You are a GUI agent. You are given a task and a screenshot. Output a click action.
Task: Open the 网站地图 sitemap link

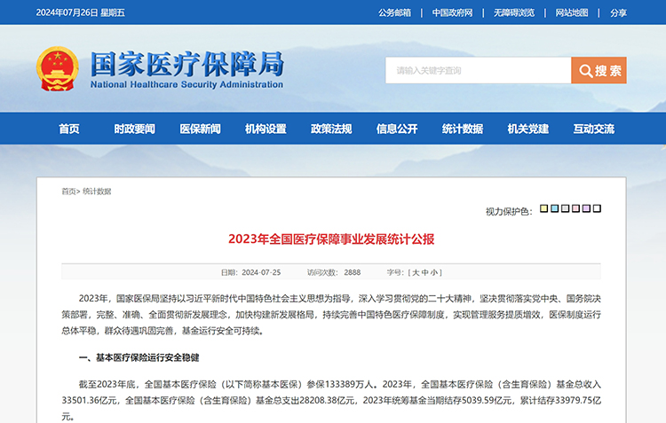click(572, 12)
